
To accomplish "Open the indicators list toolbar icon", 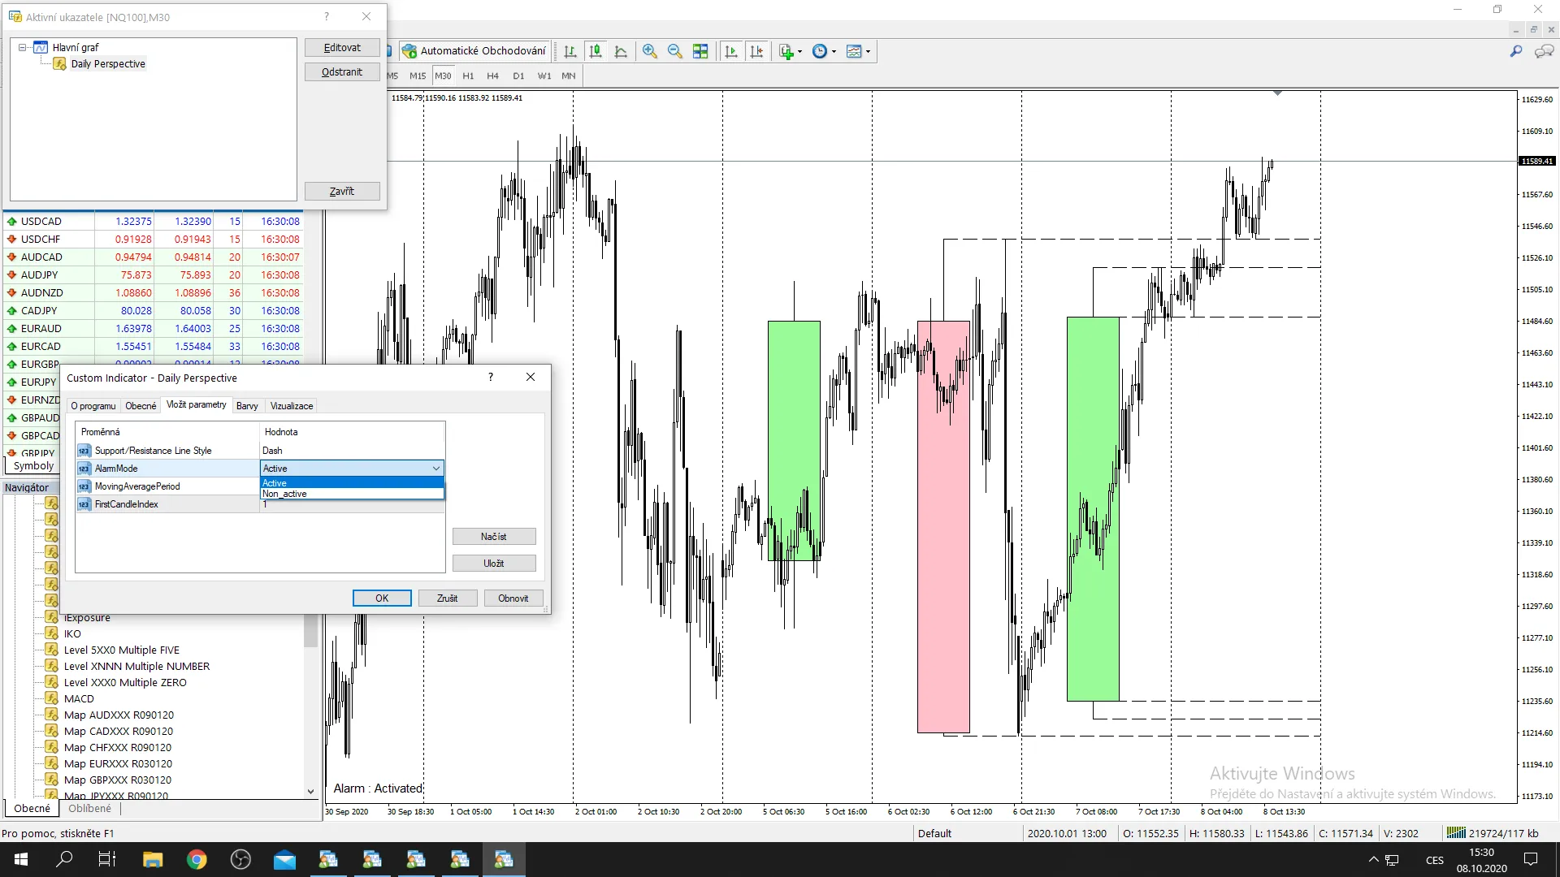I will pyautogui.click(x=853, y=50).
